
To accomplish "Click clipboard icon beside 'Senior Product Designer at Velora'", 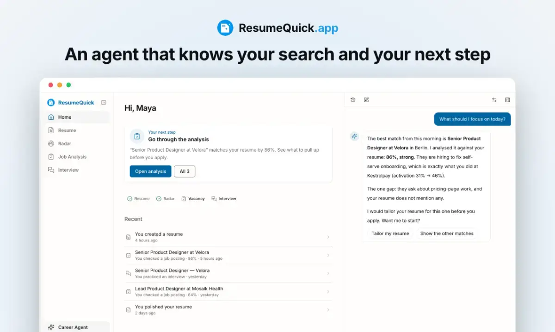I will point(129,255).
